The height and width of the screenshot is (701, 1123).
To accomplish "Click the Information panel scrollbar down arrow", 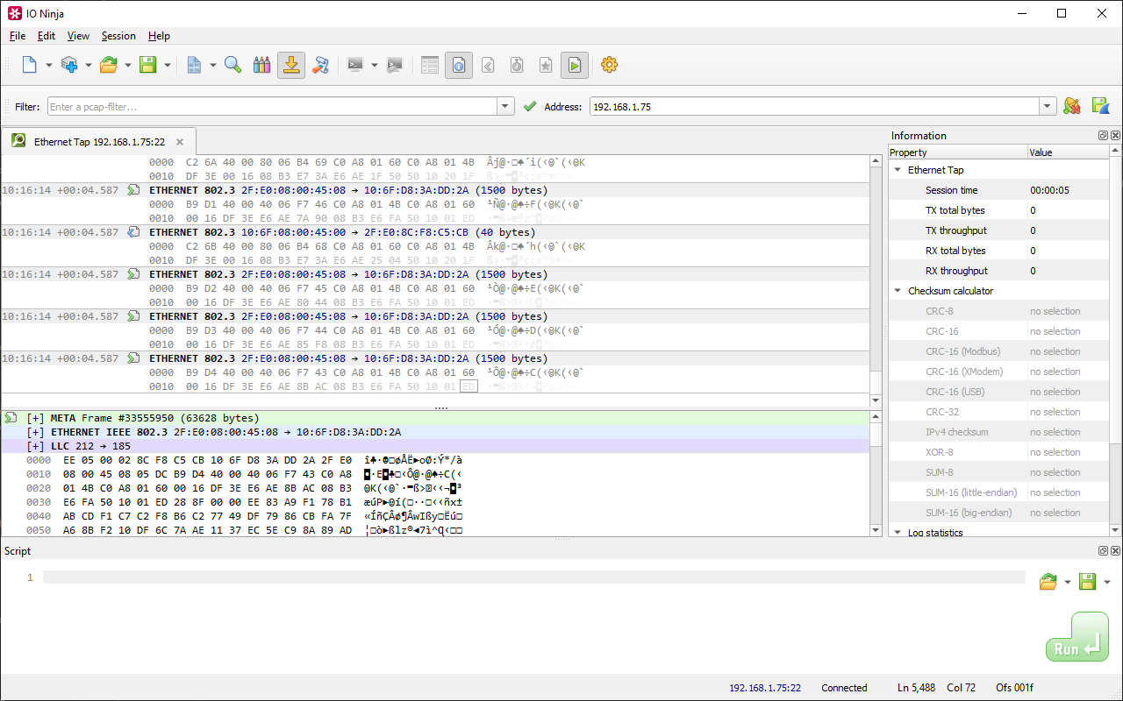I will pyautogui.click(x=1116, y=530).
